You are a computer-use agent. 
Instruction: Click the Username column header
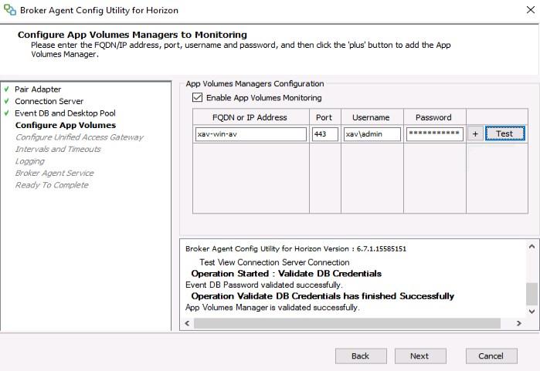(x=371, y=117)
